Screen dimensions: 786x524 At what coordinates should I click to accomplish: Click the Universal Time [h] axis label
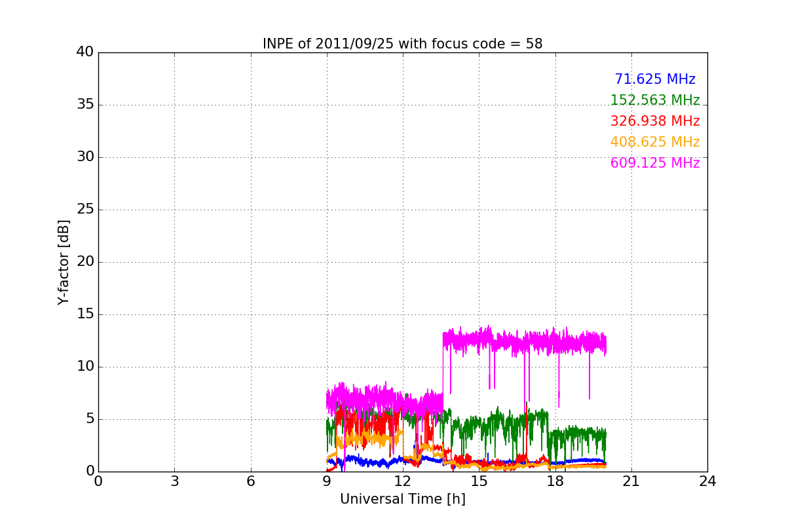pos(402,499)
